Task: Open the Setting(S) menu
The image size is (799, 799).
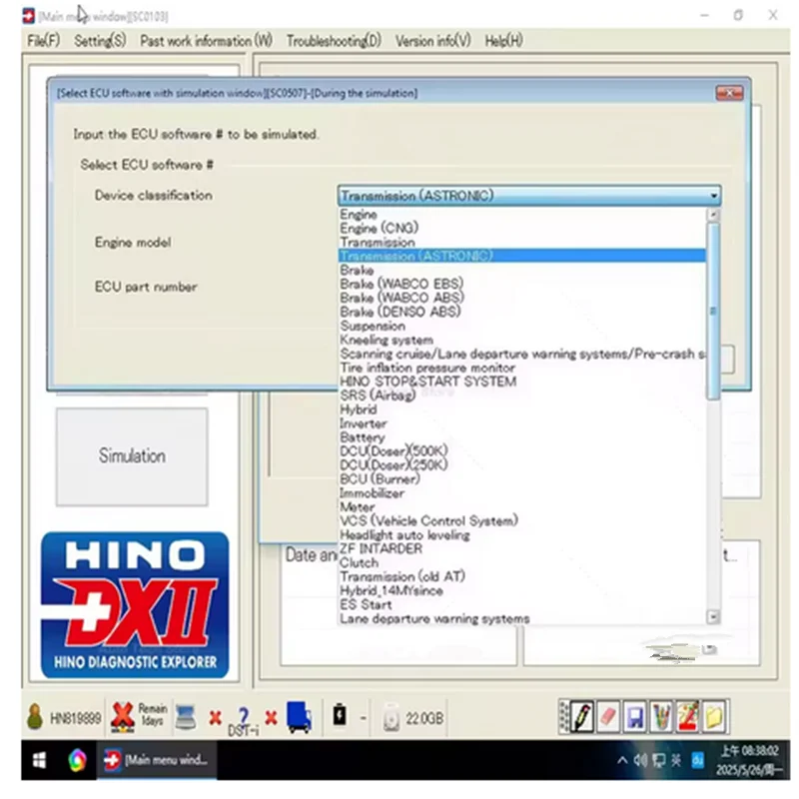Action: pos(100,41)
